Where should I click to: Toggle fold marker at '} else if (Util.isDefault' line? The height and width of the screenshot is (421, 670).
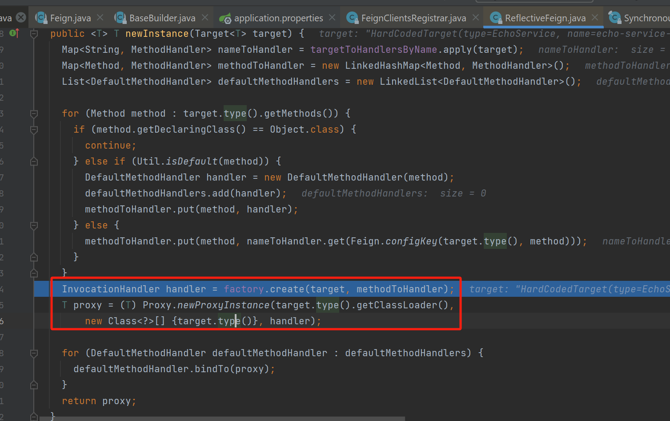click(x=34, y=161)
